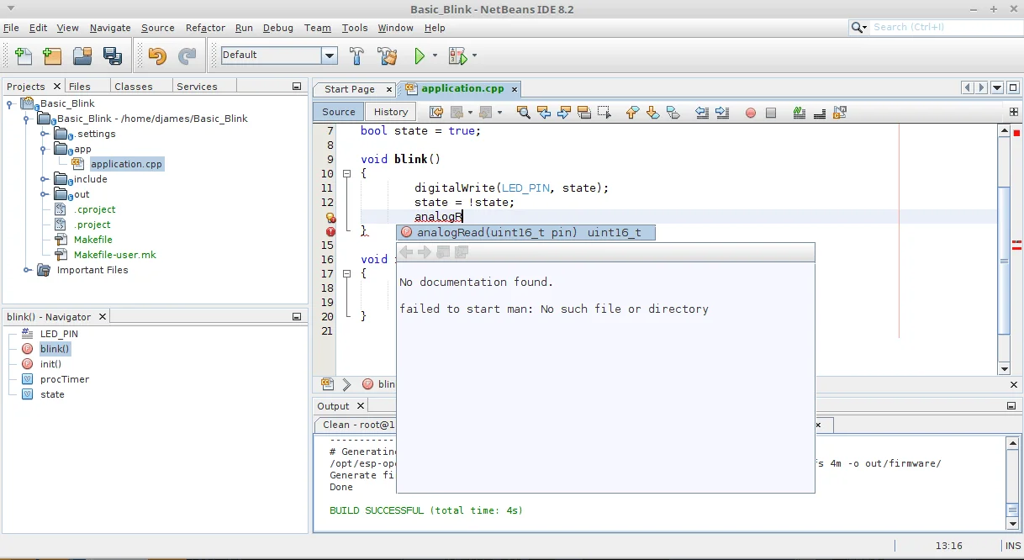This screenshot has width=1024, height=560.
Task: Expand the .settings folder node
Action: (44, 134)
